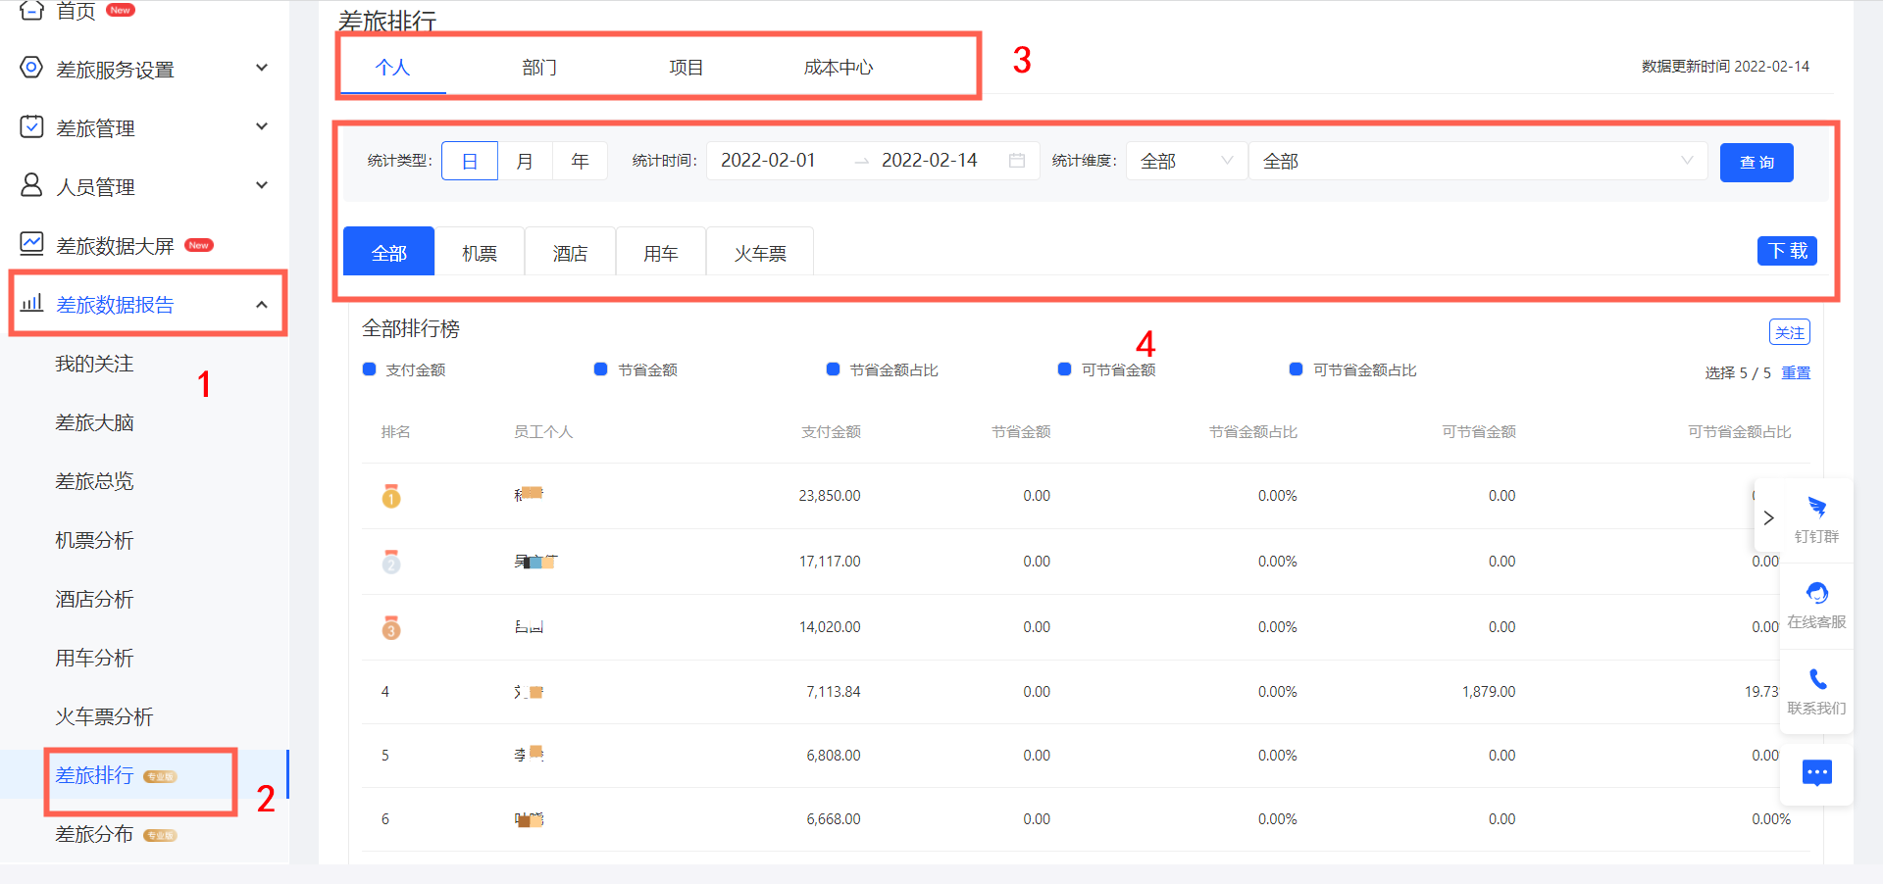
Task: Switch to 部门 tab
Action: pos(539,68)
